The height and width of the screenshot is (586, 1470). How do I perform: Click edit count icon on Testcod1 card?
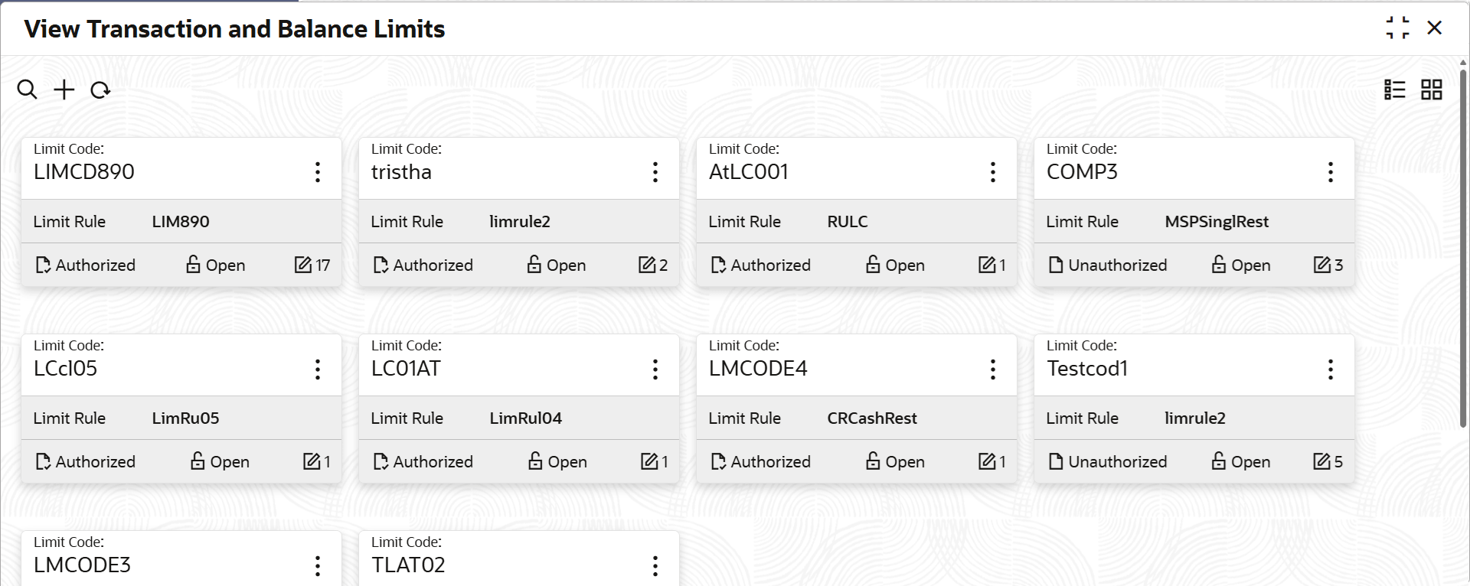(x=1322, y=461)
